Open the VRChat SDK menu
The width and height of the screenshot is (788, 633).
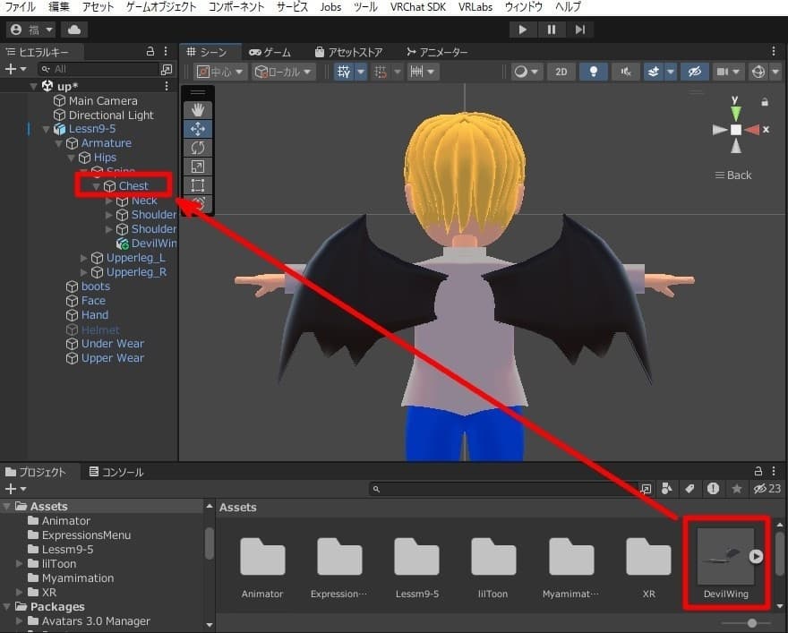coord(418,6)
